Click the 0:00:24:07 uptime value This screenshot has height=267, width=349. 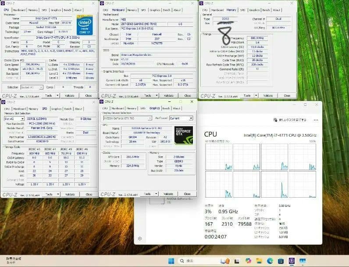215,237
